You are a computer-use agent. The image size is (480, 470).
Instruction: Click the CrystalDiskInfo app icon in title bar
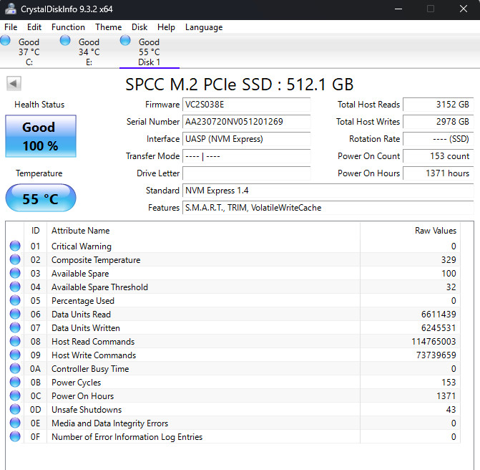11,9
